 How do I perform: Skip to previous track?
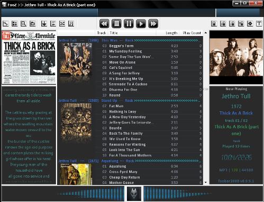[104, 24]
